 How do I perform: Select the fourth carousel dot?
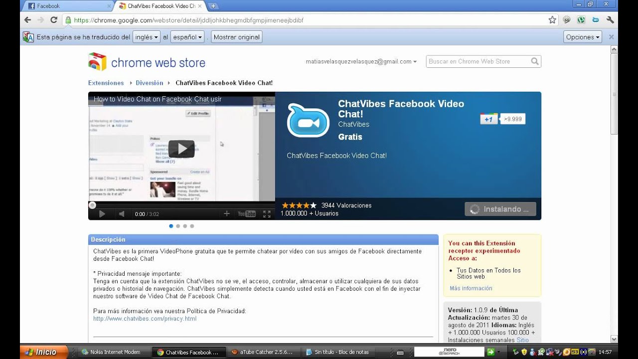click(x=192, y=226)
